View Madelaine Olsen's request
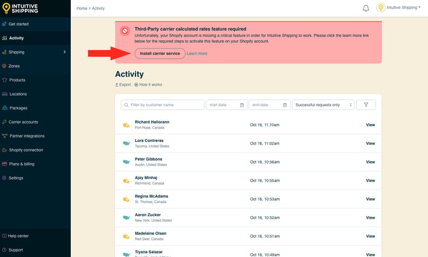 371,237
